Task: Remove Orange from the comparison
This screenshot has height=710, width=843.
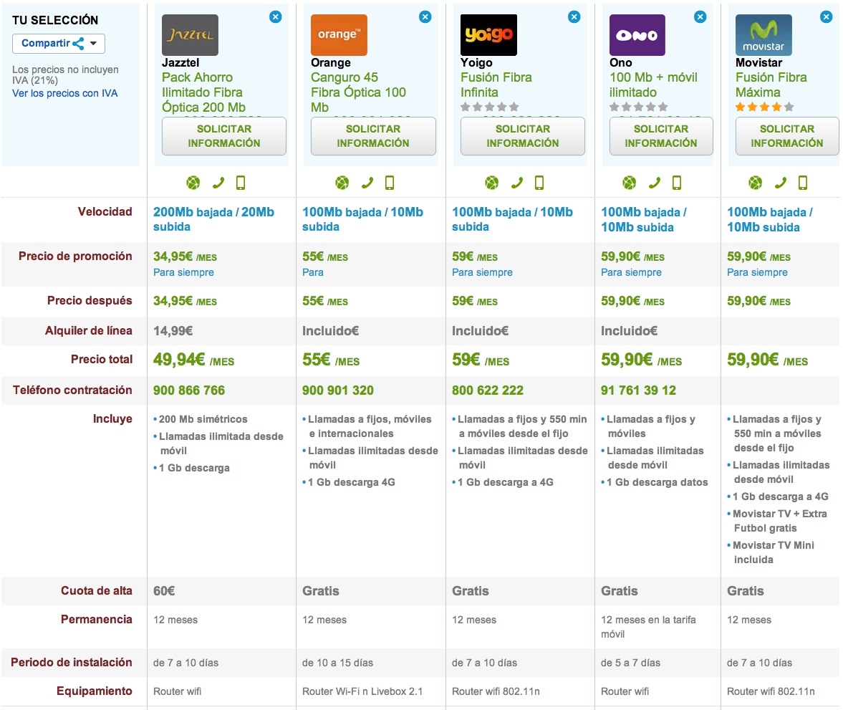Action: 425,17
